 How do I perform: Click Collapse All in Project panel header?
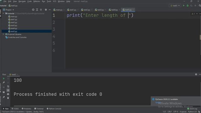tap(41, 10)
